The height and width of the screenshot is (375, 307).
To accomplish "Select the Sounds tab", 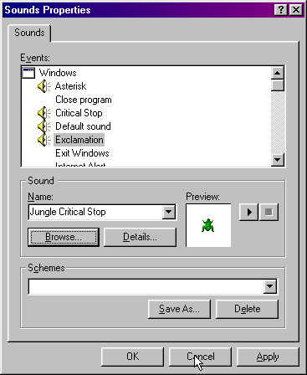I will click(x=29, y=33).
